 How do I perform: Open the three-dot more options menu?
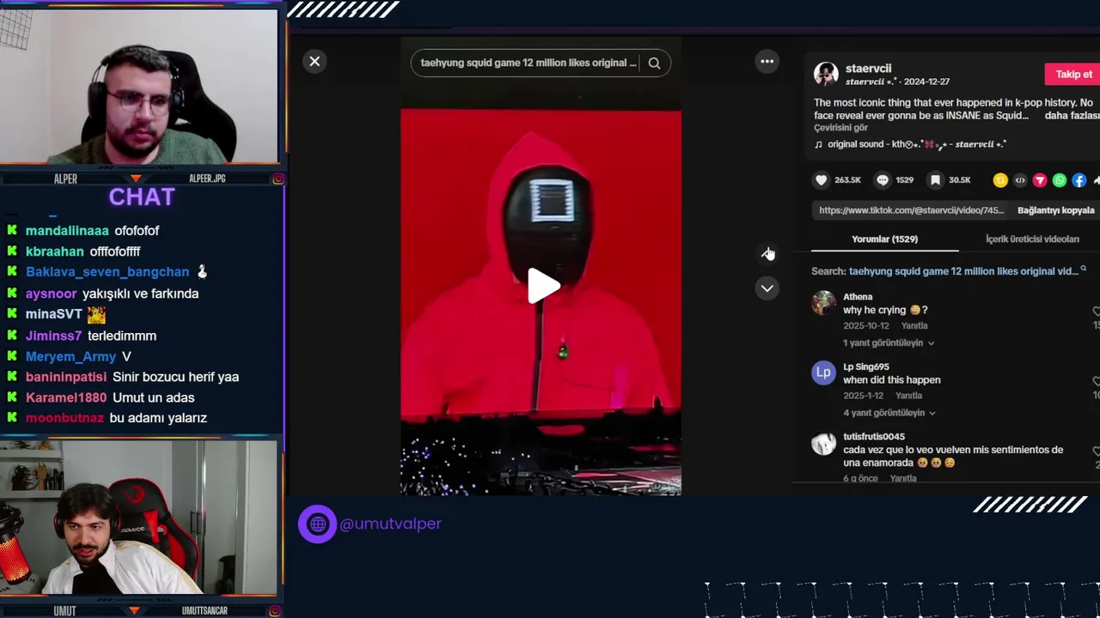[x=767, y=61]
